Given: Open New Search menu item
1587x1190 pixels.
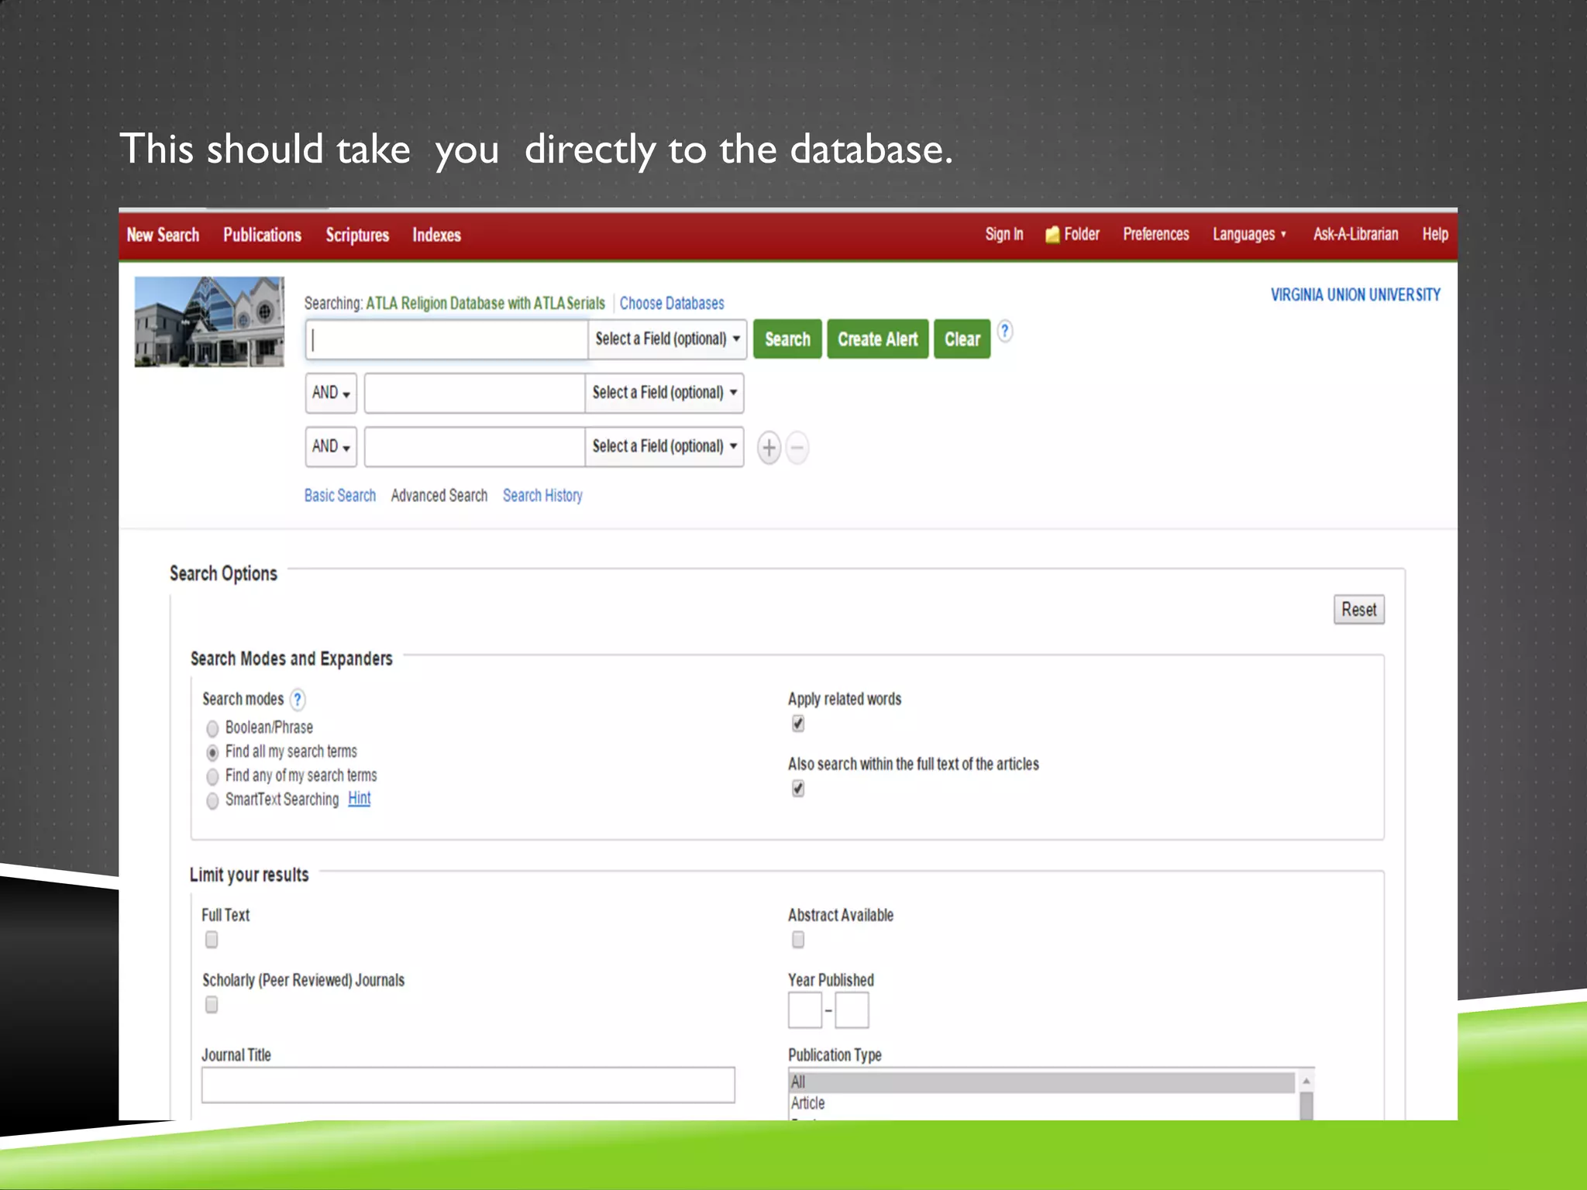Looking at the screenshot, I should tap(163, 235).
